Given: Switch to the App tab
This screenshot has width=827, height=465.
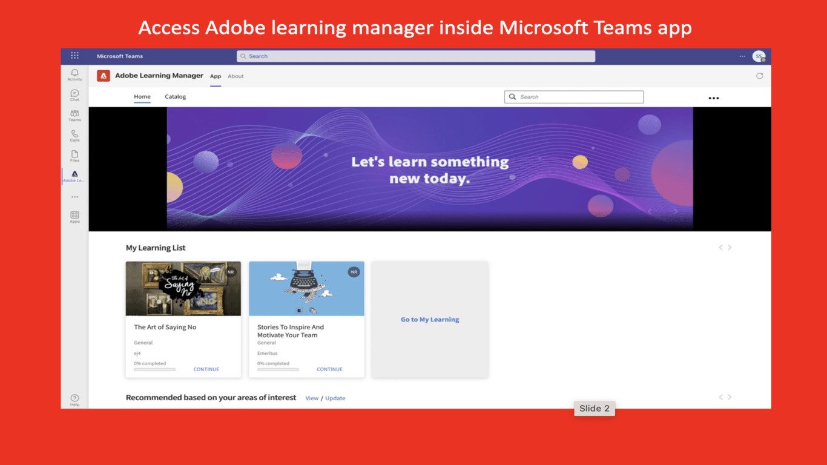Looking at the screenshot, I should click(216, 76).
